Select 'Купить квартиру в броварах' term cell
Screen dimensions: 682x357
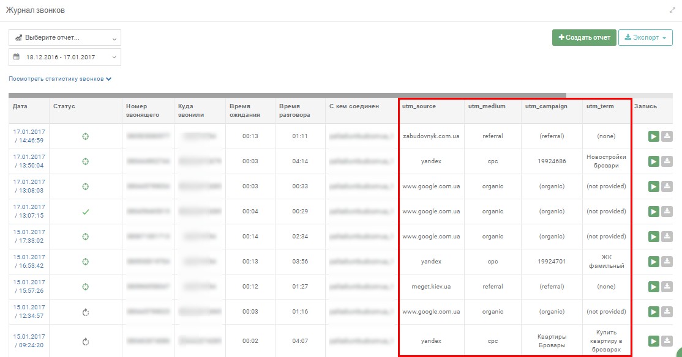click(x=606, y=341)
